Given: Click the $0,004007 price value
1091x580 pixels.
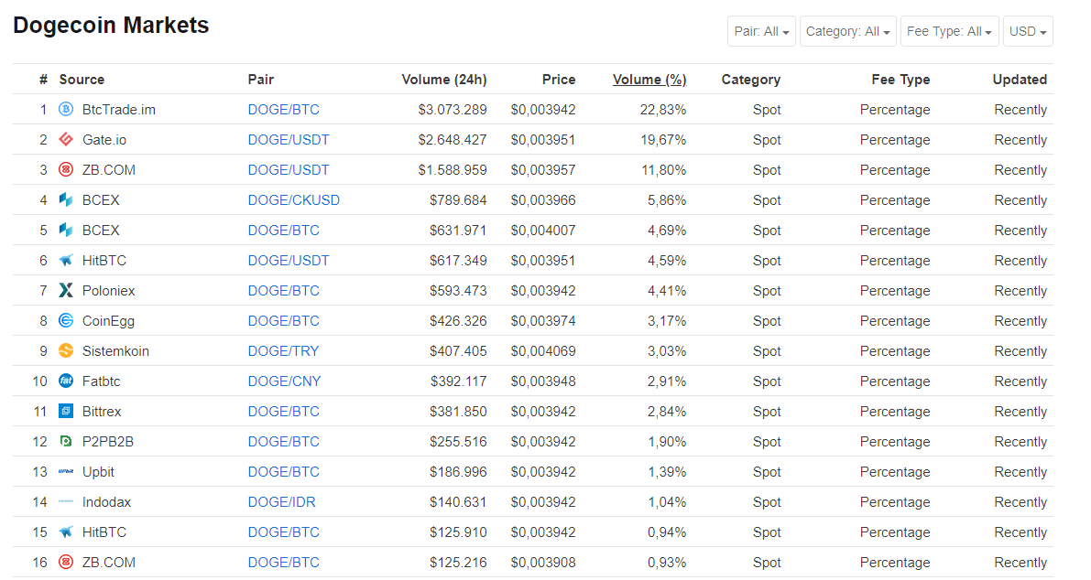Looking at the screenshot, I should (542, 231).
